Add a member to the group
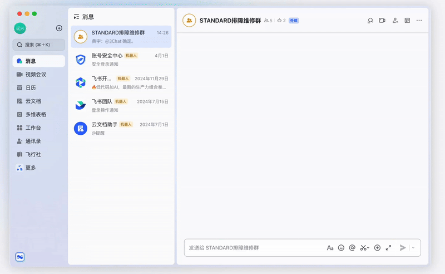This screenshot has width=445, height=274. 395,21
